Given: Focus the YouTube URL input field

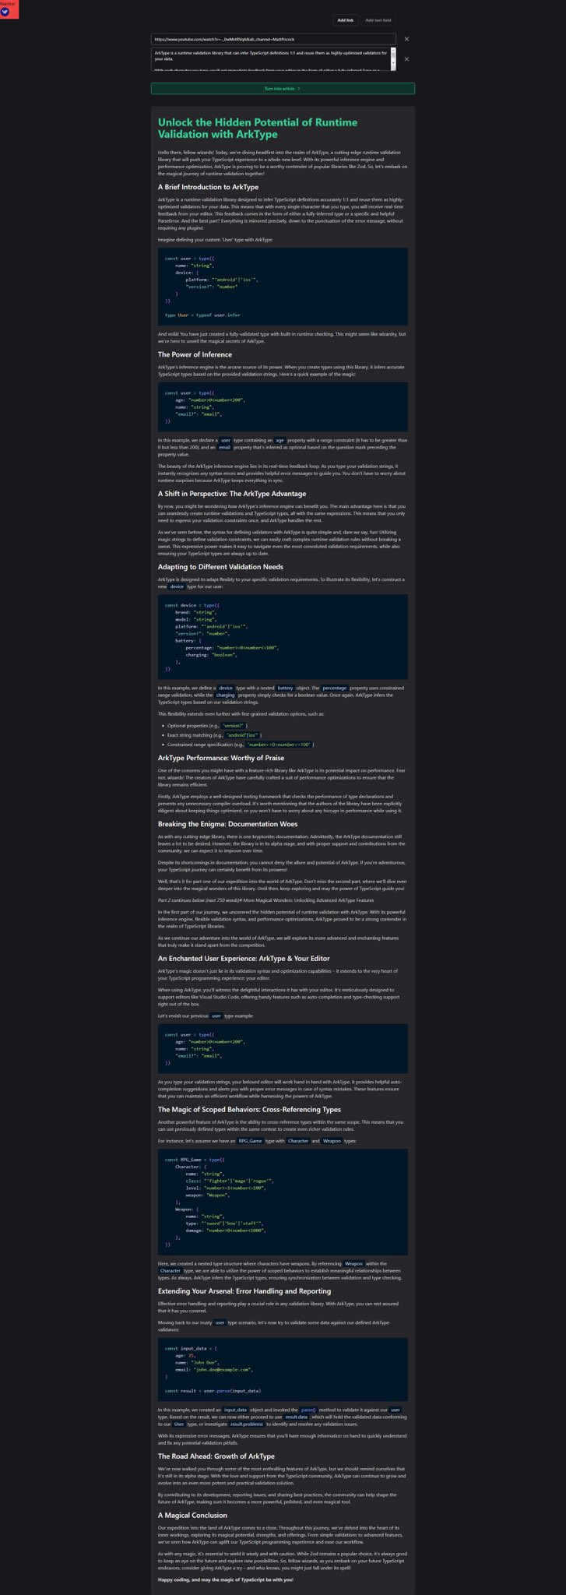Looking at the screenshot, I should [x=273, y=39].
